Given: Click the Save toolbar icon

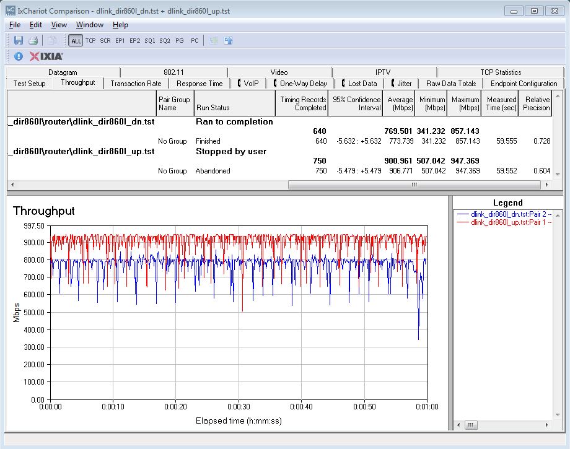Looking at the screenshot, I should coord(19,40).
